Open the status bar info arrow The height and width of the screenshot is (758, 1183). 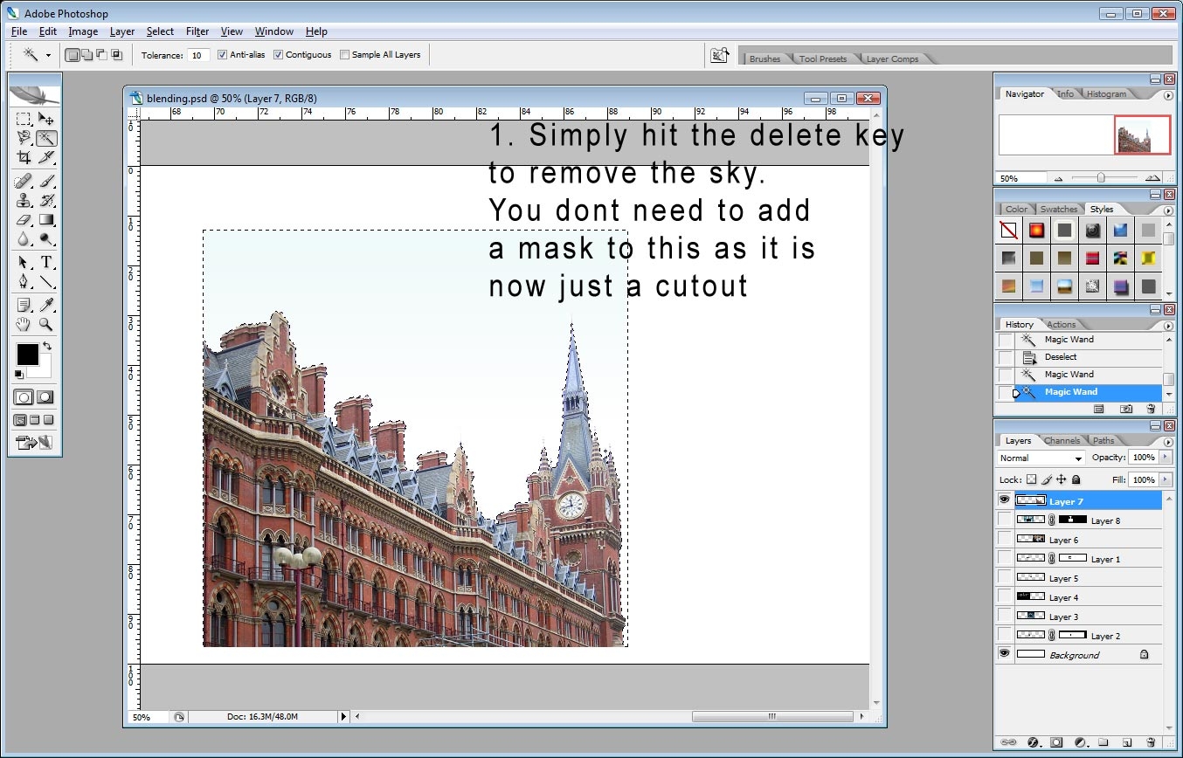pyautogui.click(x=343, y=717)
